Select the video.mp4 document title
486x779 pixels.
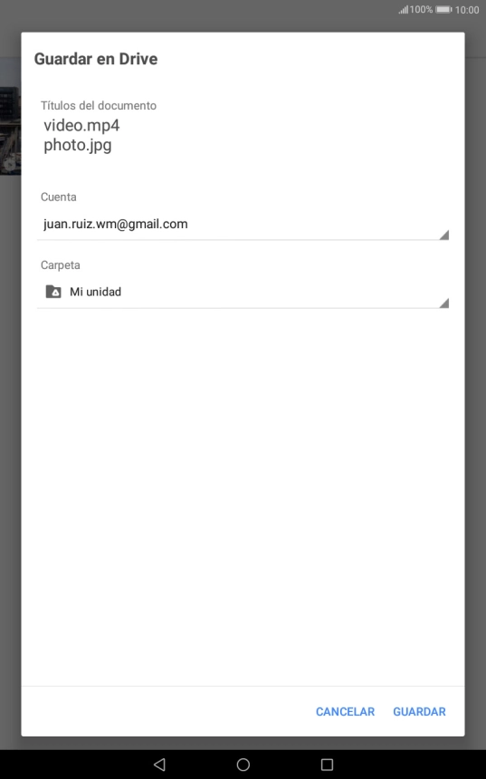[x=81, y=125]
